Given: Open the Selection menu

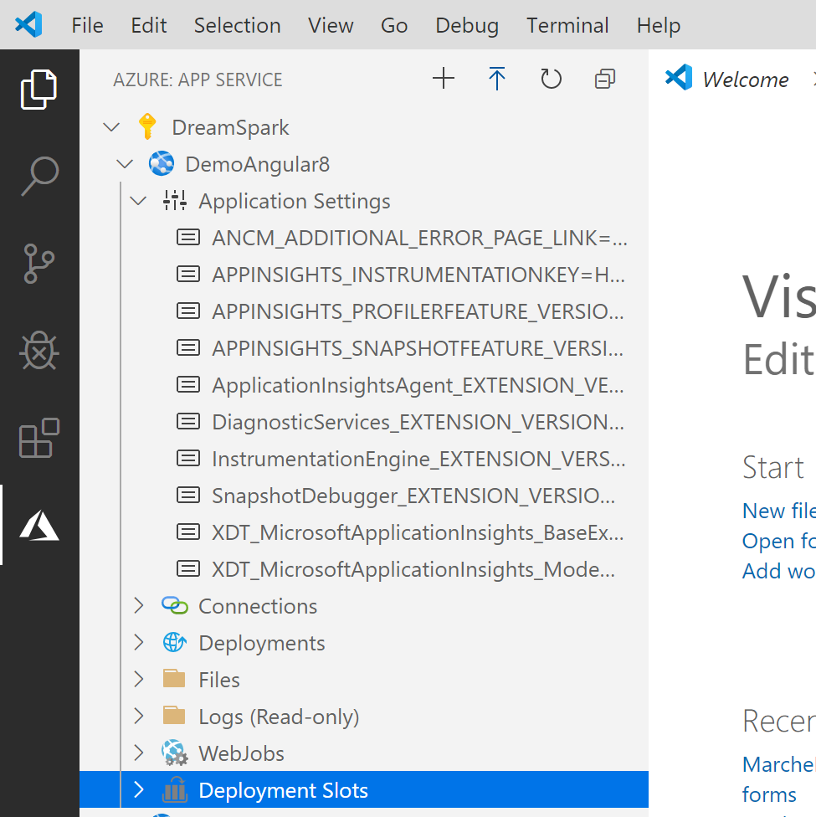Looking at the screenshot, I should (237, 25).
